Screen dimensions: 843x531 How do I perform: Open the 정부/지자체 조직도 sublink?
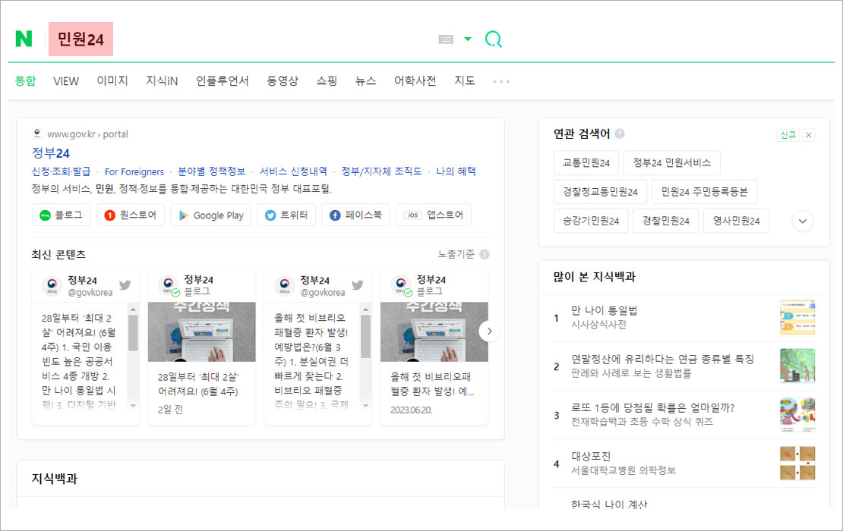coord(382,171)
